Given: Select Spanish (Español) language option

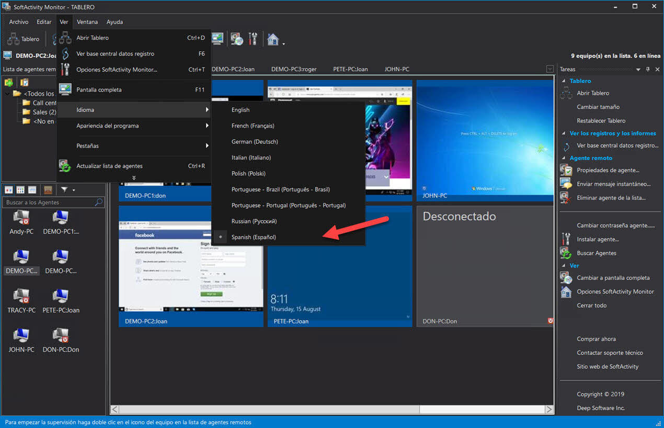Looking at the screenshot, I should 254,237.
